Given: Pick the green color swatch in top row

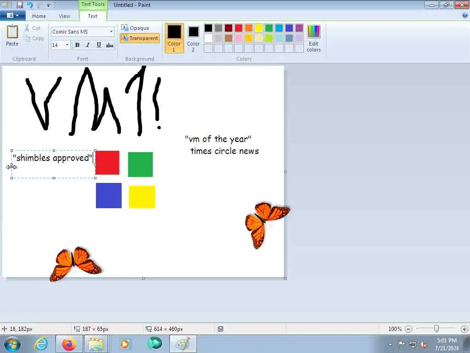Looking at the screenshot, I should coord(269,28).
